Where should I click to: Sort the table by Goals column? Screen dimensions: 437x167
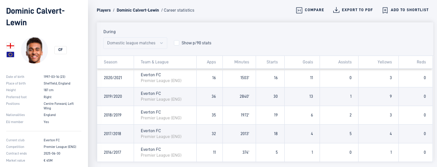click(308, 62)
